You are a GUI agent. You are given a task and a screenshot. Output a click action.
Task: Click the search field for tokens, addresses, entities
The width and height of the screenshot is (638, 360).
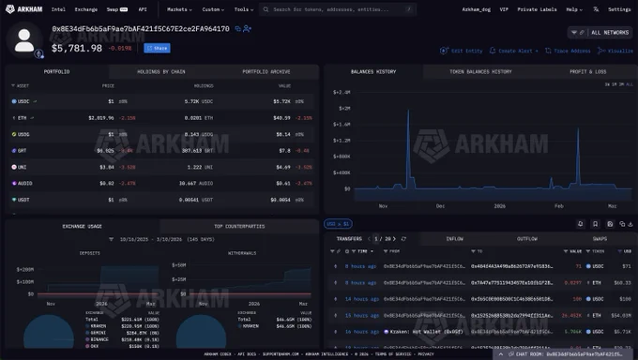338,9
